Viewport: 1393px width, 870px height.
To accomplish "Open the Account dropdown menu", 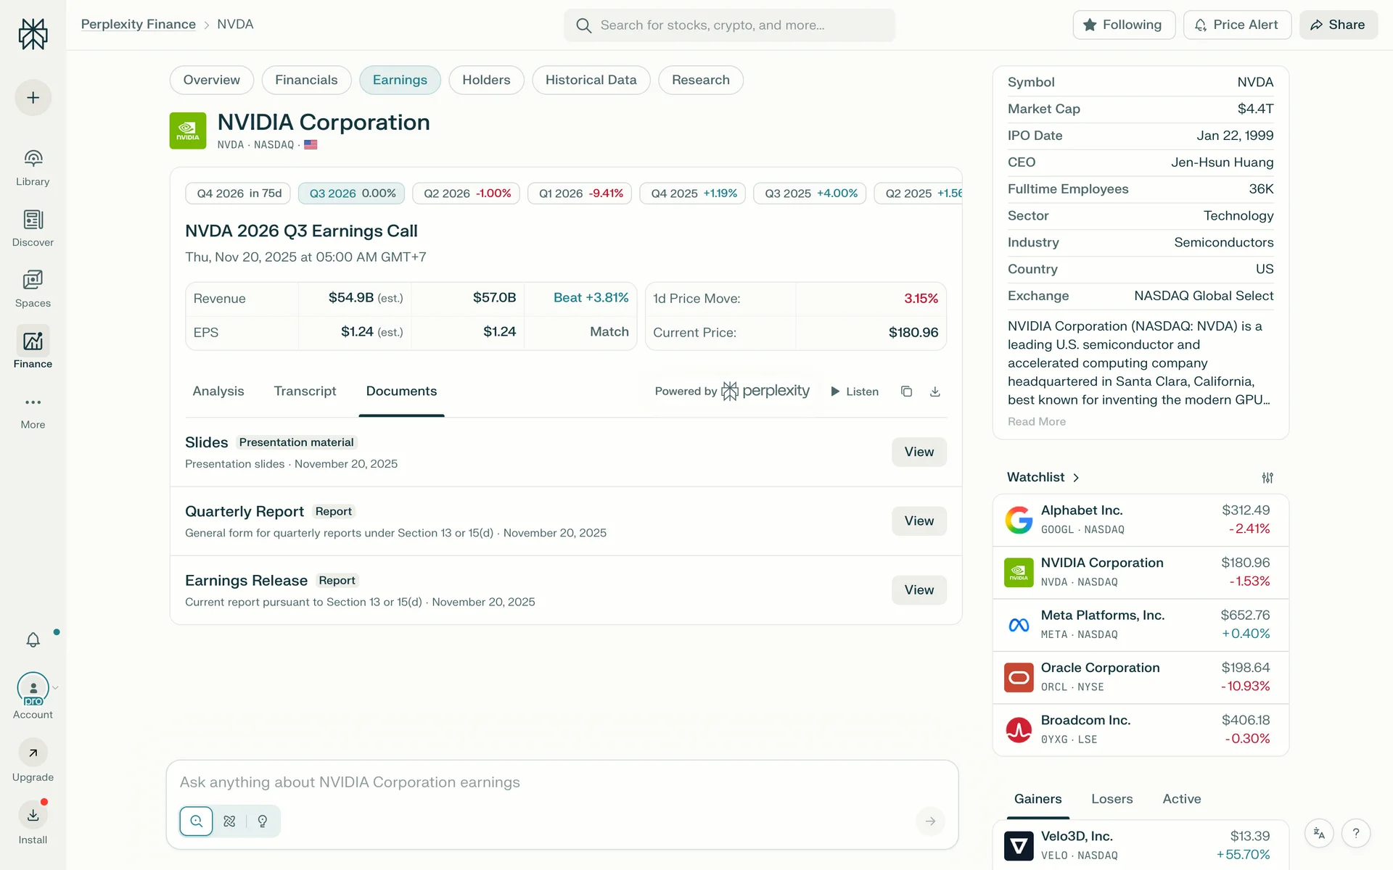I will coord(55,688).
